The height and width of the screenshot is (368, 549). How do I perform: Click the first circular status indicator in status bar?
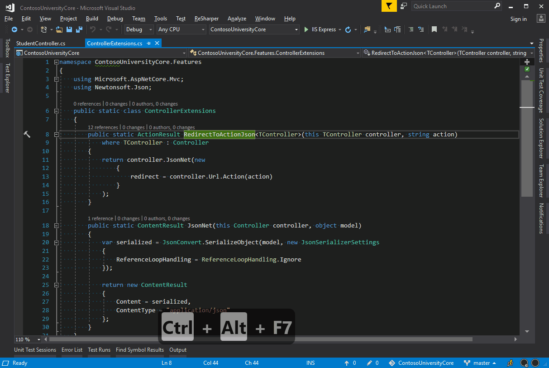523,363
